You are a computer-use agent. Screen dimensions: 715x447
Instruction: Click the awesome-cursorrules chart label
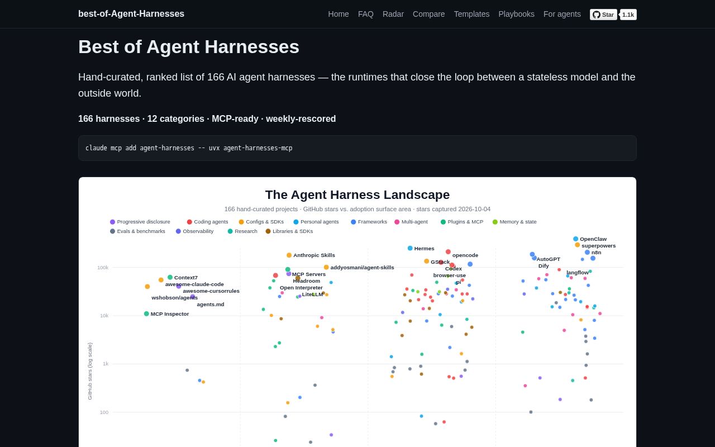coord(211,291)
